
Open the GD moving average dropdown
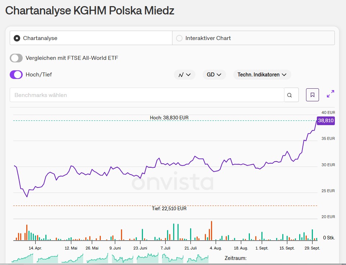[x=214, y=75]
